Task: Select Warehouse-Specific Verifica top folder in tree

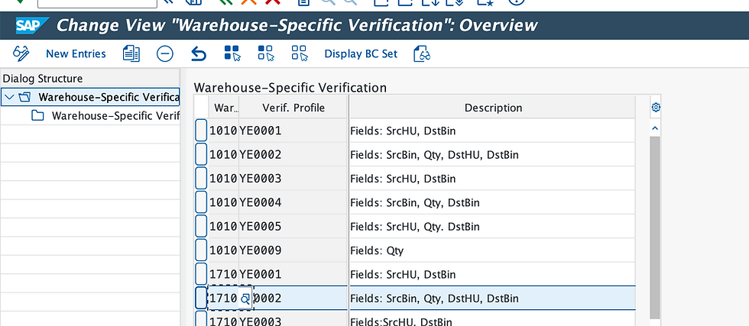Action: 109,98
